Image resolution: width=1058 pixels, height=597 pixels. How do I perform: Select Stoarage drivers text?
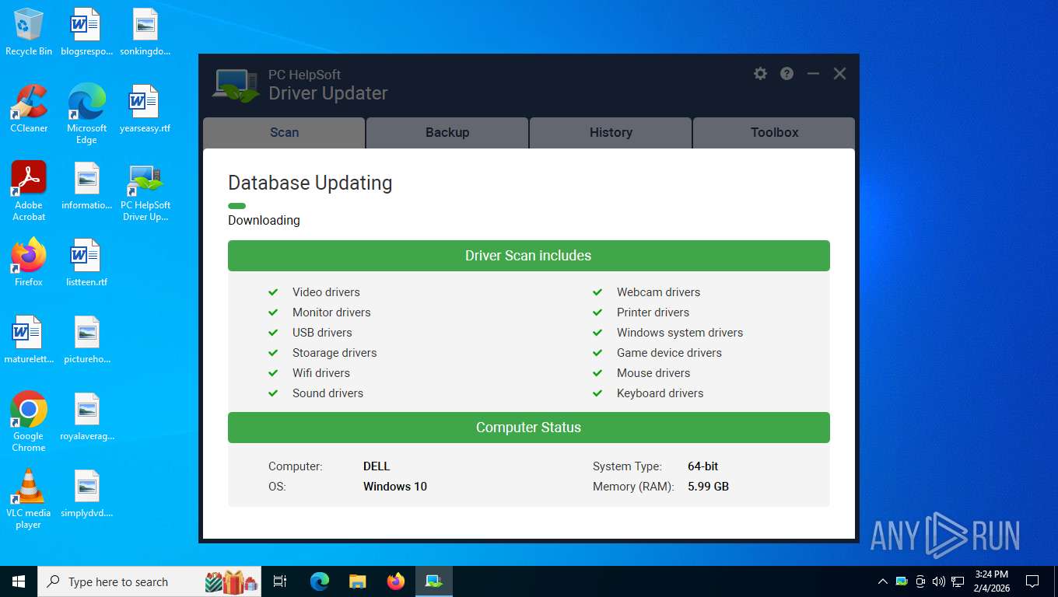click(335, 353)
